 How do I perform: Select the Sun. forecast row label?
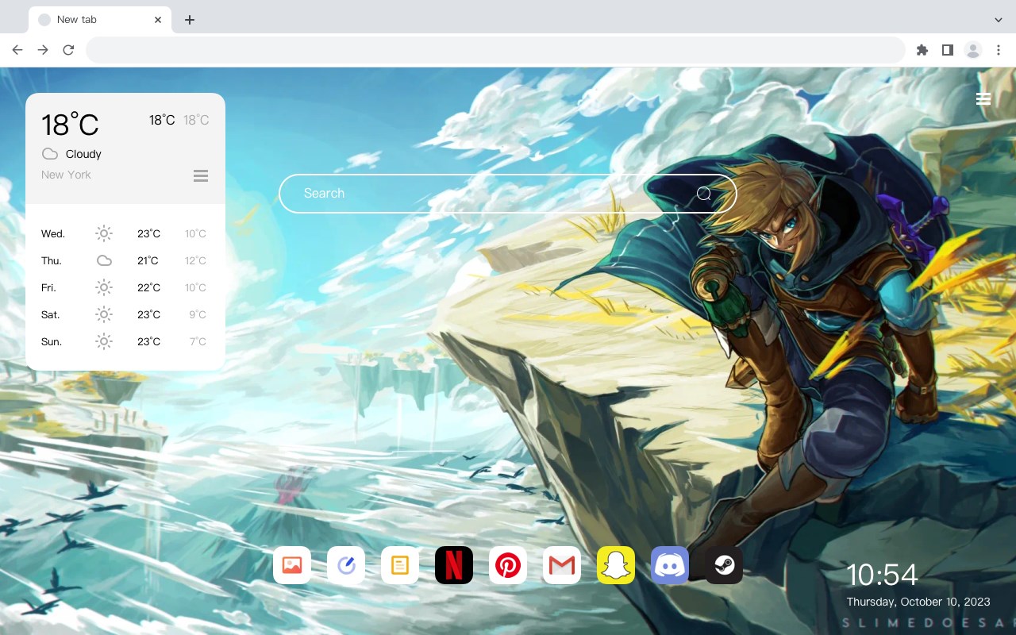[x=52, y=341]
